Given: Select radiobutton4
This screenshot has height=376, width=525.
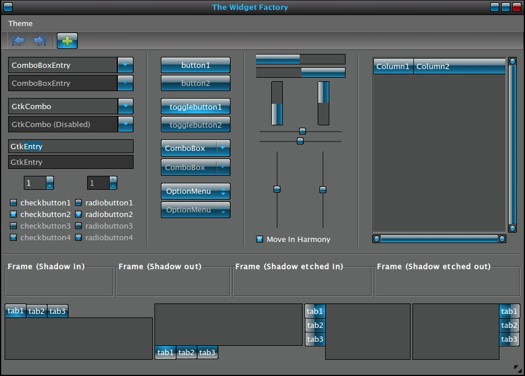Looking at the screenshot, I should [104, 237].
